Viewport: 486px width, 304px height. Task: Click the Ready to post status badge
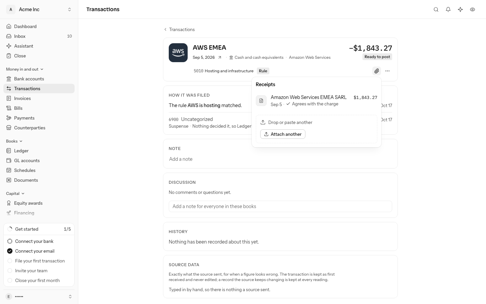tap(377, 57)
